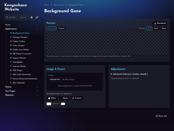Viewport: 174px width, 131px height.
Task: Open GB Tileset Converter application
Action: tap(22, 54)
